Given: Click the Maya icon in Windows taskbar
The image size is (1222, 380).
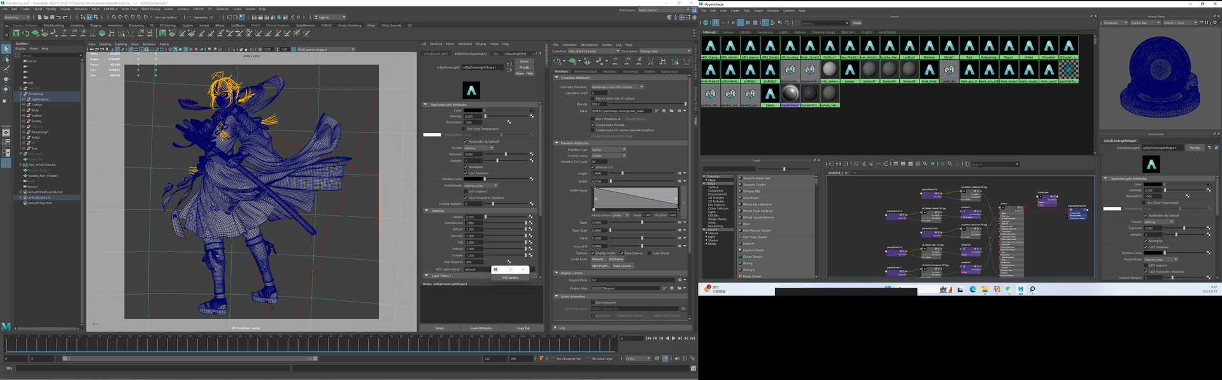Looking at the screenshot, I should pyautogui.click(x=1021, y=289).
